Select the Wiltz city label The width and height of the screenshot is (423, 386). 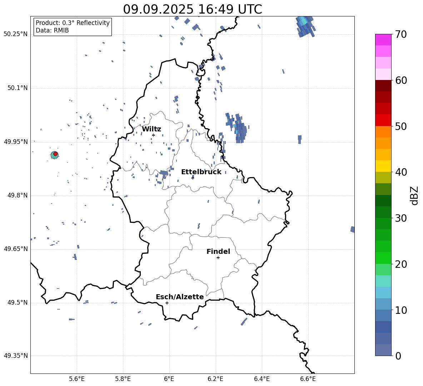coord(151,129)
